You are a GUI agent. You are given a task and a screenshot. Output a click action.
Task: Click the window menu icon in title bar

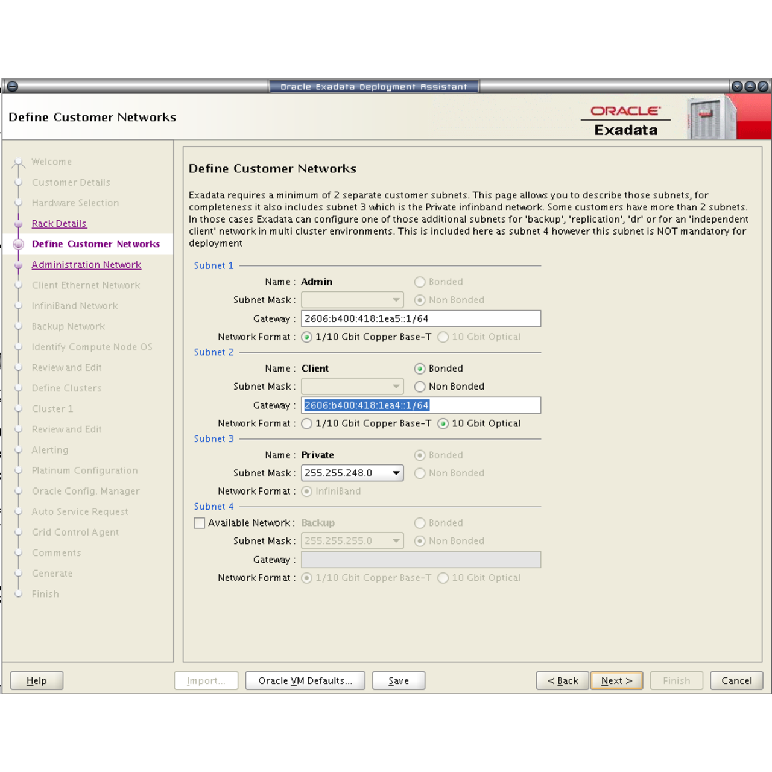point(12,86)
